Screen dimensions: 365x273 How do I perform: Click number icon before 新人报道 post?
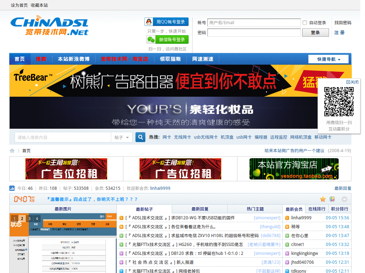[x=121, y=262]
